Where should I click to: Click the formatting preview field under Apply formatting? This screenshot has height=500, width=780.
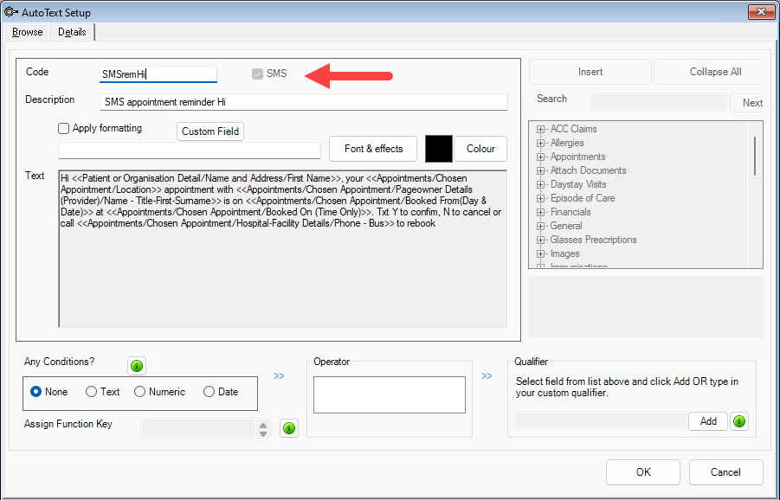click(190, 151)
